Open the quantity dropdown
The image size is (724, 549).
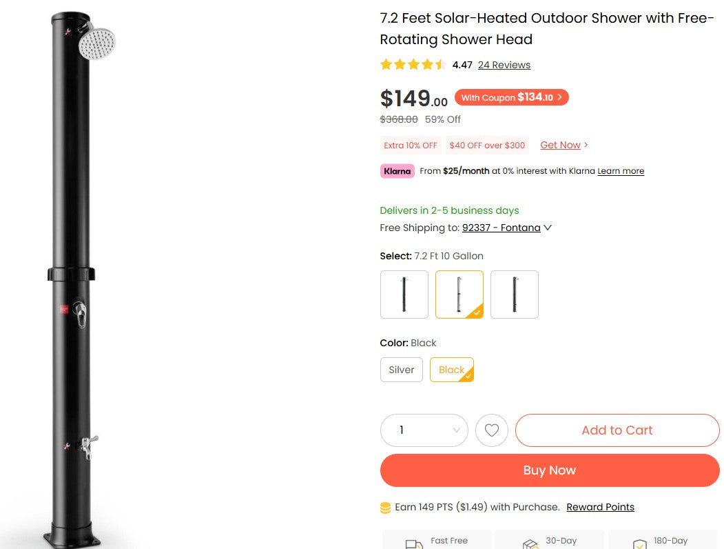(424, 430)
